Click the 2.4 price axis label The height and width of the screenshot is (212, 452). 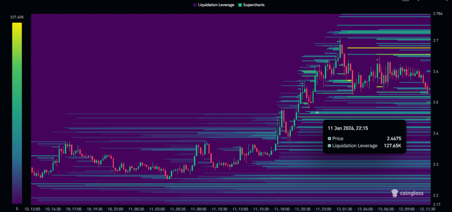pyautogui.click(x=436, y=134)
